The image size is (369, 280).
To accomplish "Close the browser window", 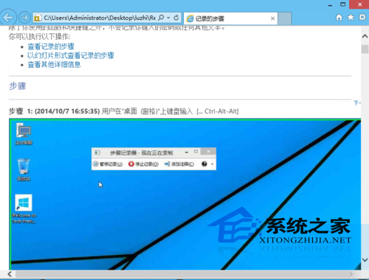I will [359, 4].
